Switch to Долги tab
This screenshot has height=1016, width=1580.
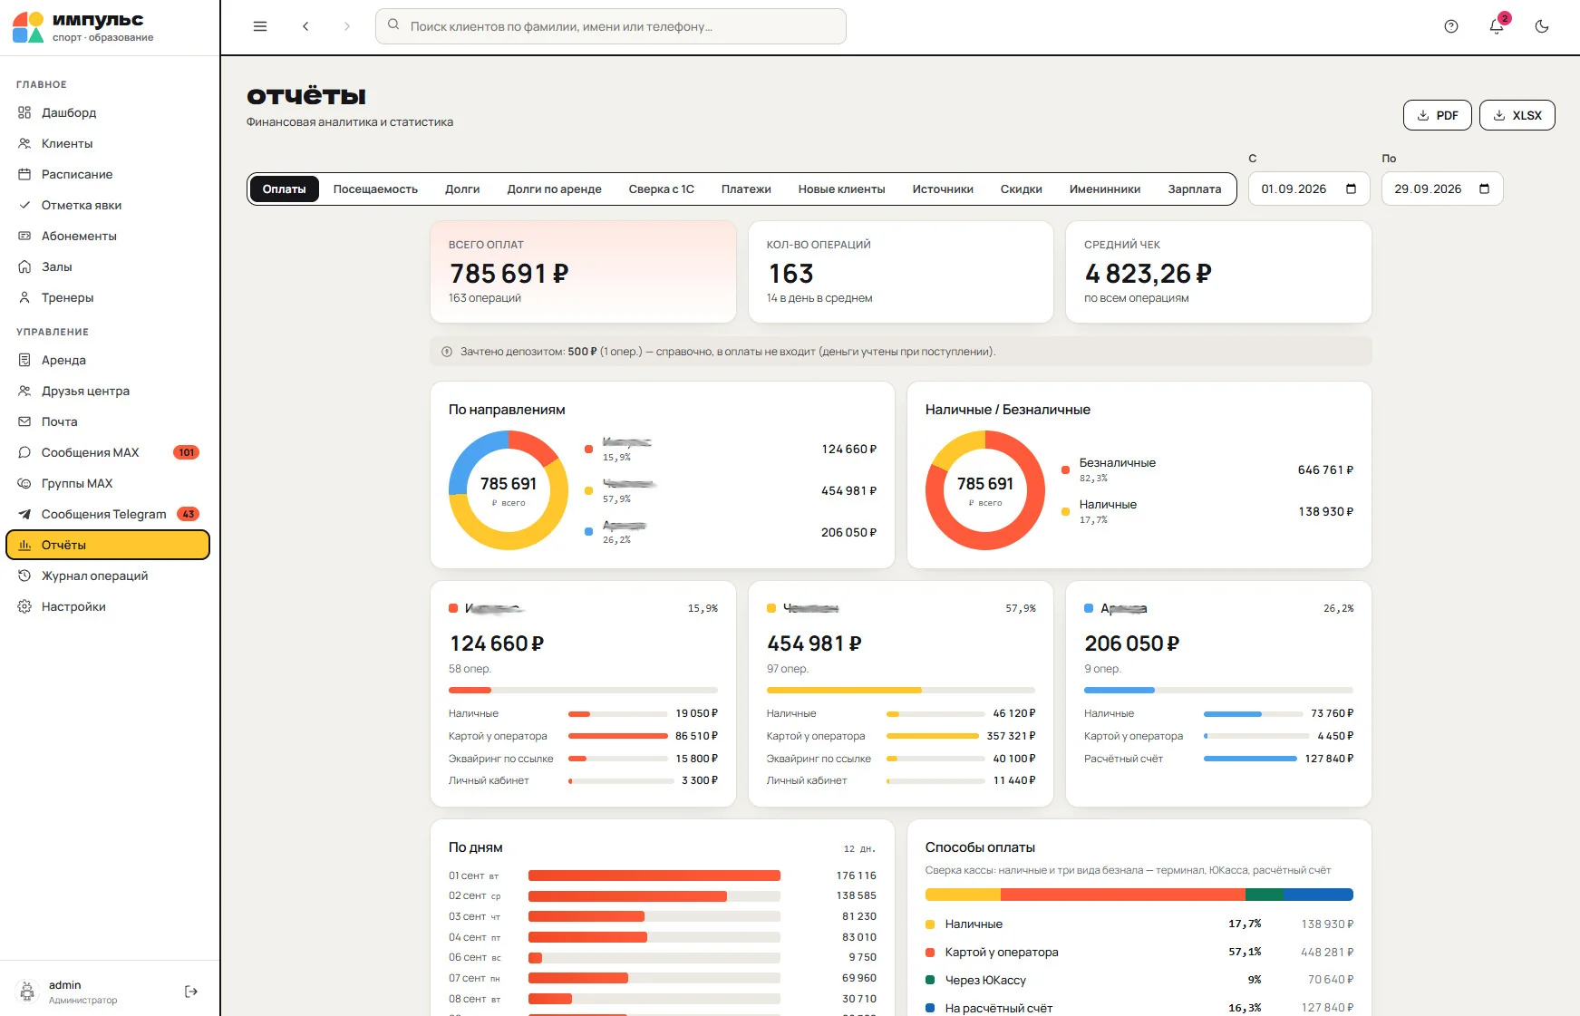pos(462,189)
